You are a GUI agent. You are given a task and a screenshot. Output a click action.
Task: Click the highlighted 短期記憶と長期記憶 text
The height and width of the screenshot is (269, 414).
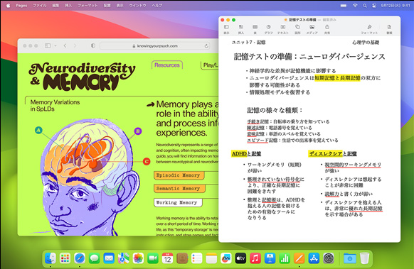pyautogui.click(x=337, y=78)
